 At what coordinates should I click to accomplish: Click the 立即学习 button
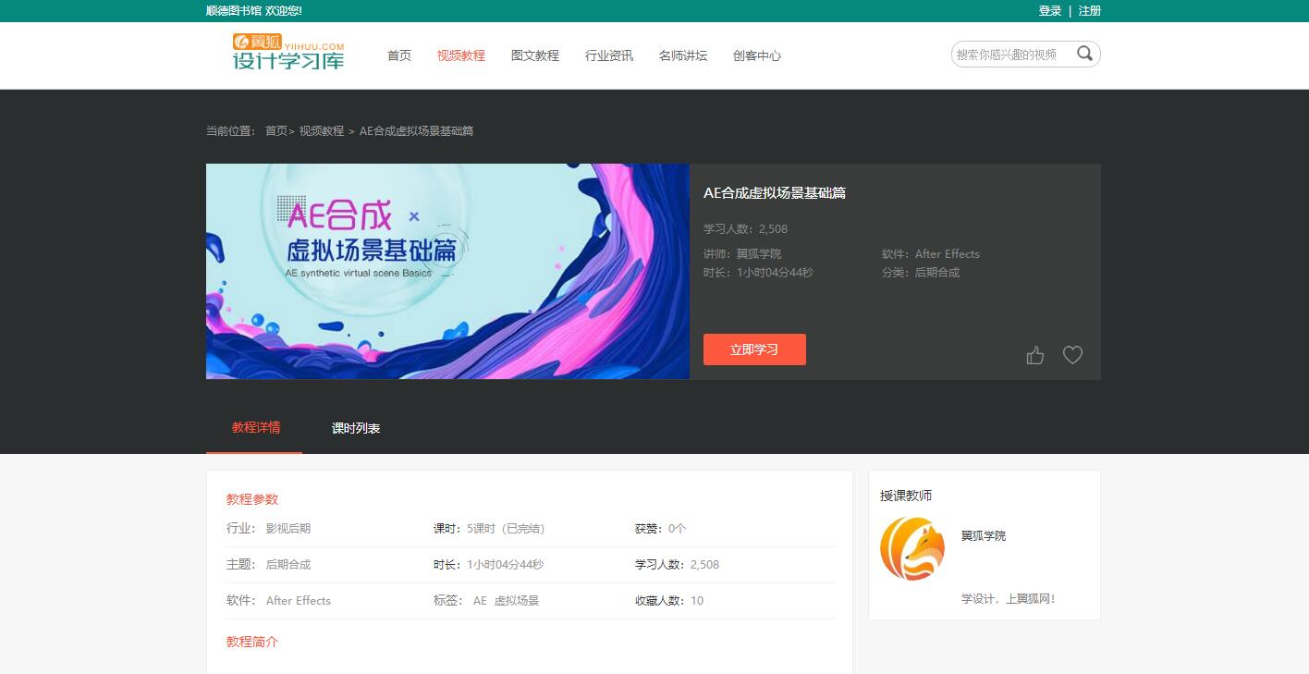click(x=754, y=349)
